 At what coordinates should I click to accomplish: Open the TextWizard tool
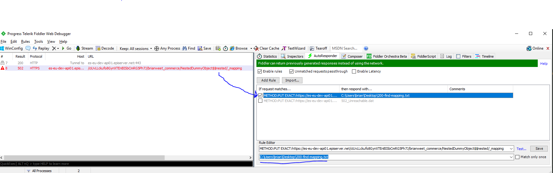pos(293,48)
